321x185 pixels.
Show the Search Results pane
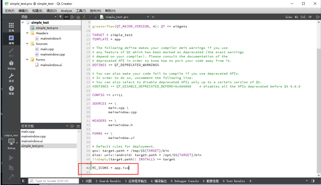(x=108, y=181)
